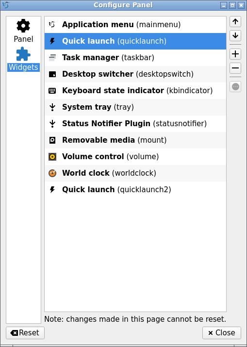Select the Task manager (taskbar) row
The width and height of the screenshot is (247, 347).
pos(135,58)
